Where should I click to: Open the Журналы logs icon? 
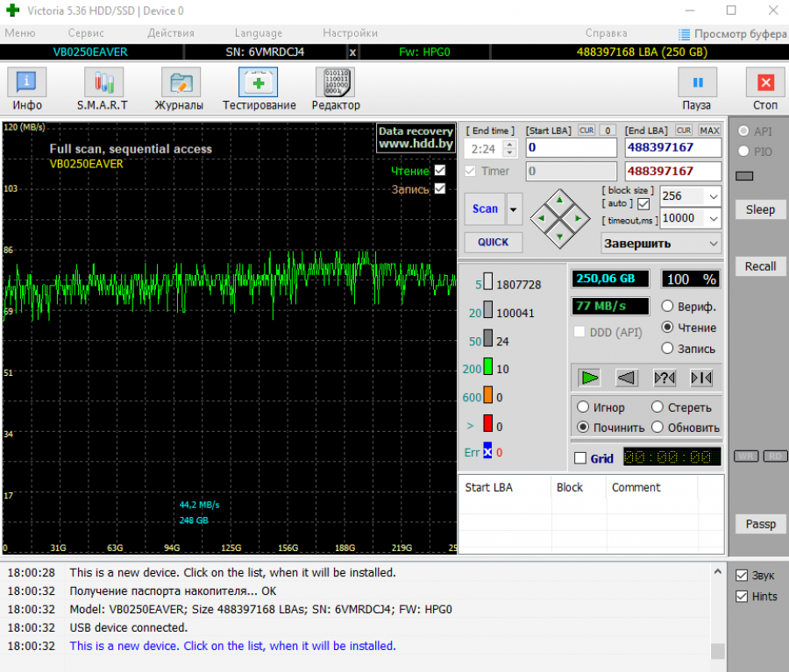point(180,83)
